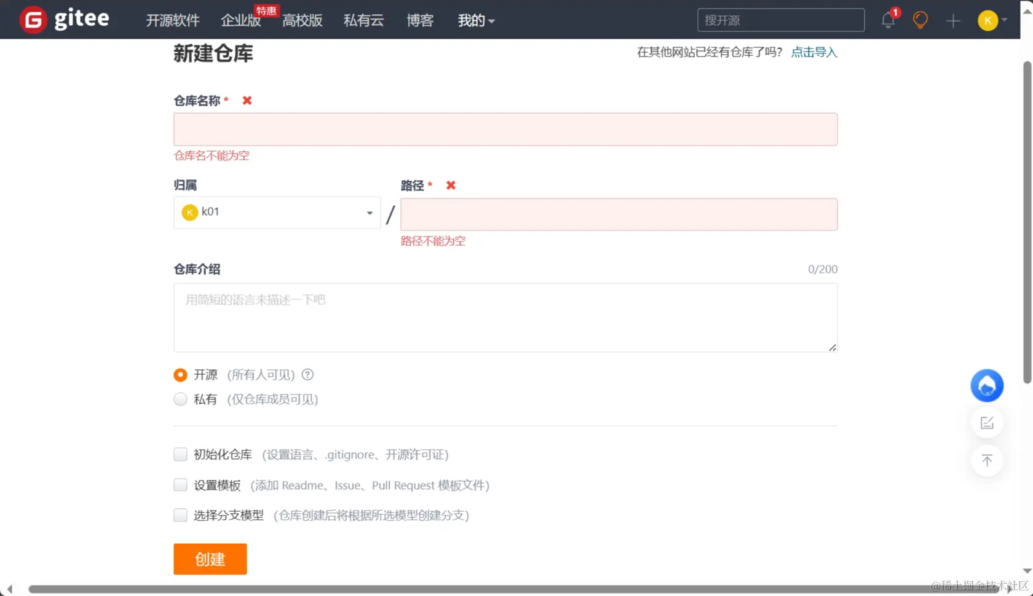Click inside the 仓库介绍 description textarea
Image resolution: width=1033 pixels, height=596 pixels.
(x=504, y=318)
